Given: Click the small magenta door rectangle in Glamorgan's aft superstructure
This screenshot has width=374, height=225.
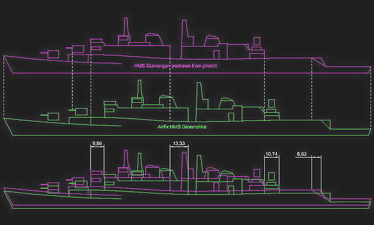Looking at the screenshot, I should point(216,54).
